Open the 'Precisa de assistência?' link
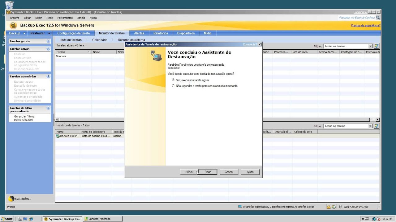The height and width of the screenshot is (222, 396). pos(365,25)
